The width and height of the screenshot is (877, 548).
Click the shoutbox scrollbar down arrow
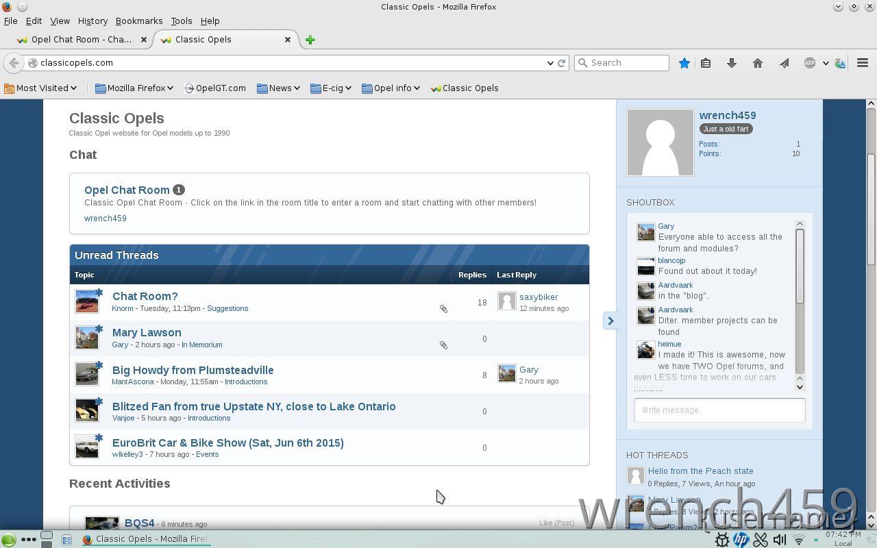800,387
